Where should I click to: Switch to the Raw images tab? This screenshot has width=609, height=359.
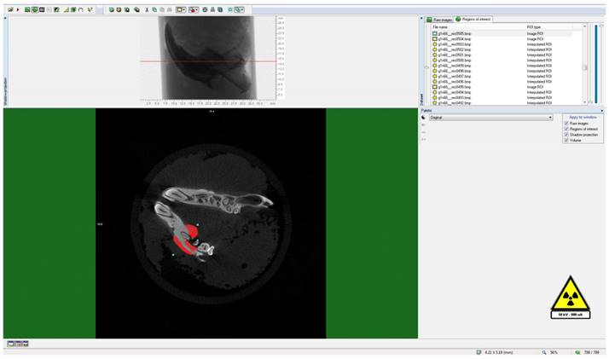pyautogui.click(x=439, y=20)
